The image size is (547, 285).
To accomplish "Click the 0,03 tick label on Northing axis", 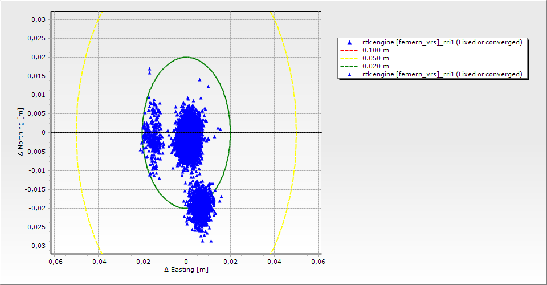I will (x=38, y=19).
